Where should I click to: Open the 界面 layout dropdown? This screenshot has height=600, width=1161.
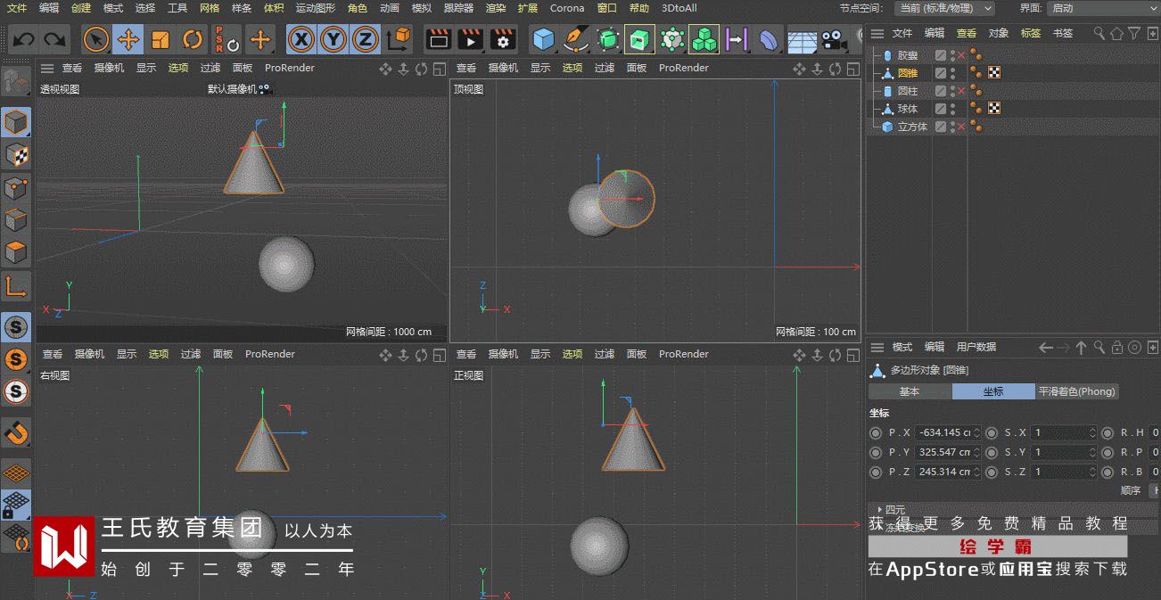coord(1102,8)
